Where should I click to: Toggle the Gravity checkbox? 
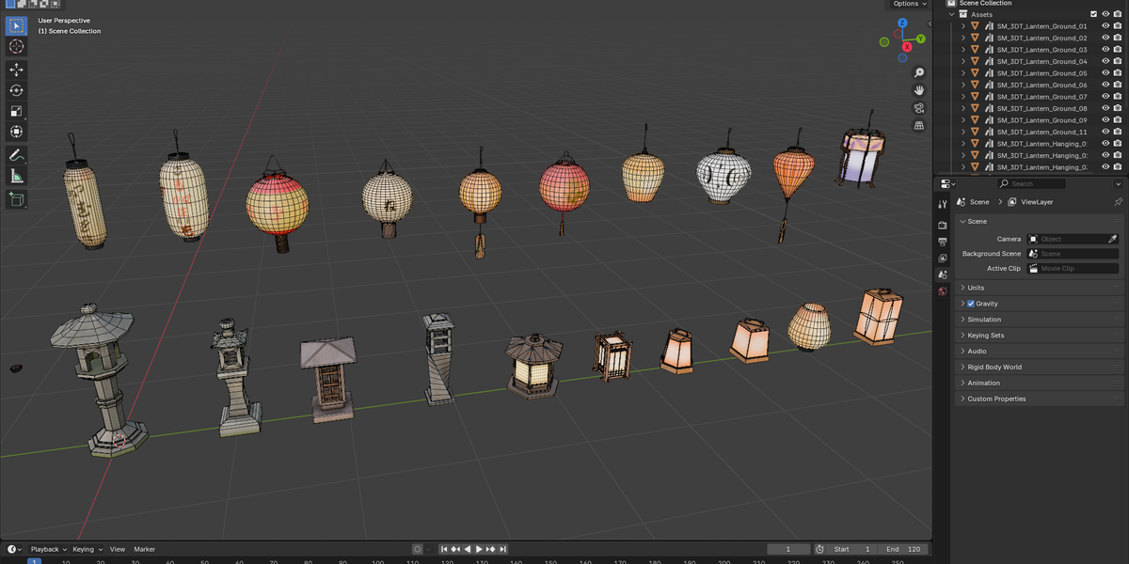[971, 304]
